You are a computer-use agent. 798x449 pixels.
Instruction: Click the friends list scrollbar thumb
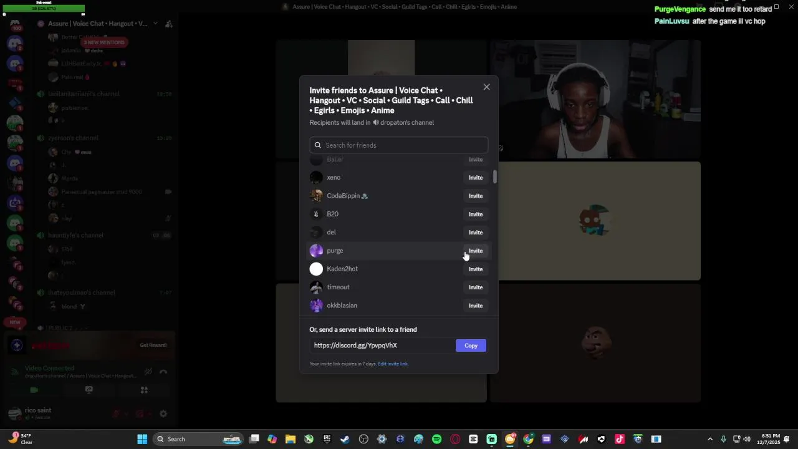click(x=495, y=176)
